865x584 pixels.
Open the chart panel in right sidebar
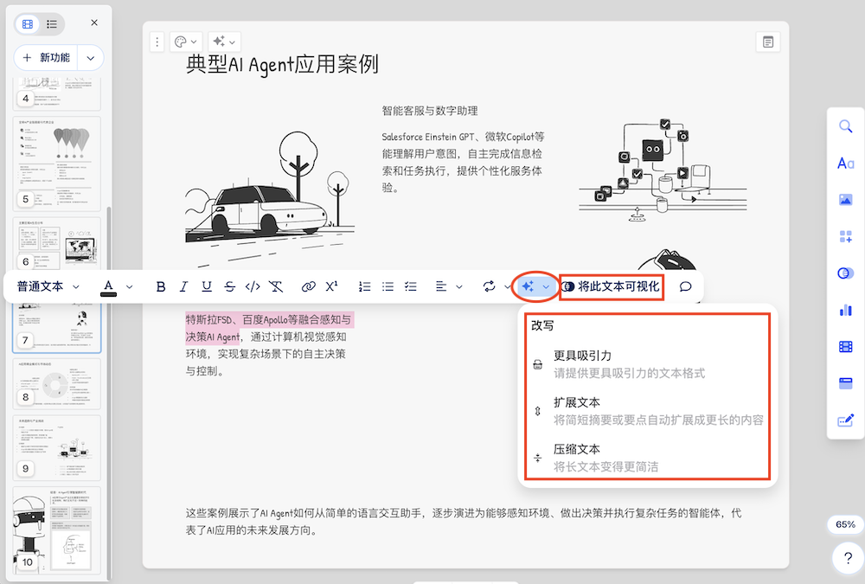845,308
